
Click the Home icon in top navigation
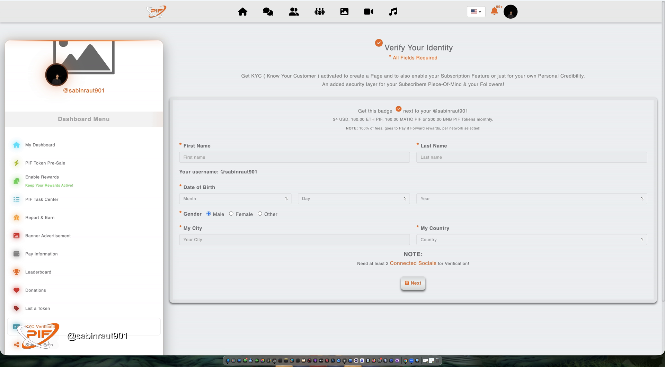242,11
